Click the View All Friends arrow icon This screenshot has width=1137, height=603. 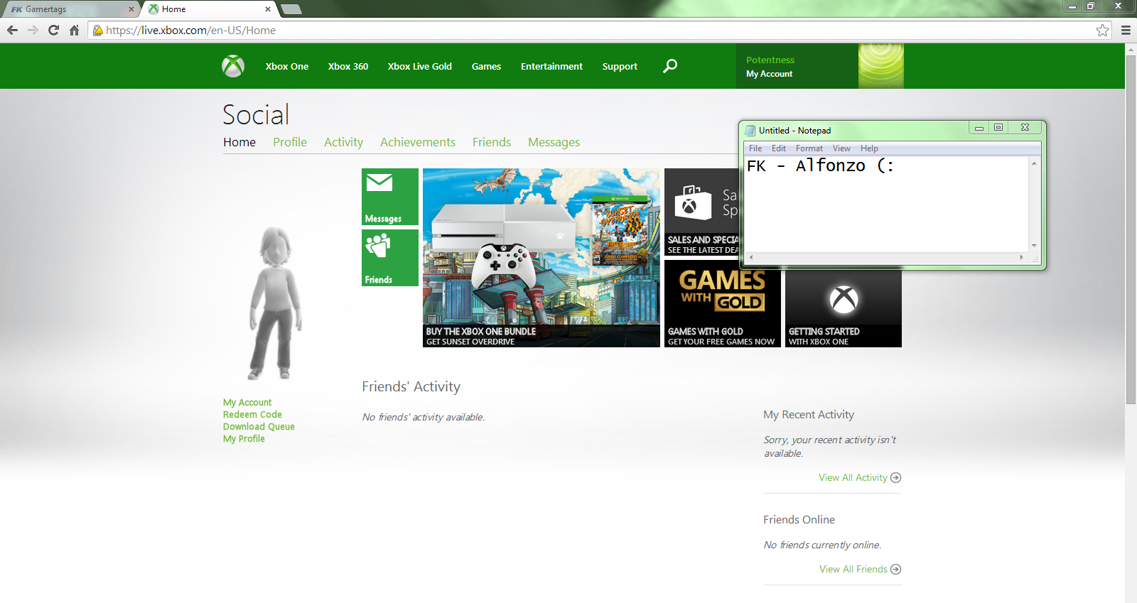tap(896, 569)
